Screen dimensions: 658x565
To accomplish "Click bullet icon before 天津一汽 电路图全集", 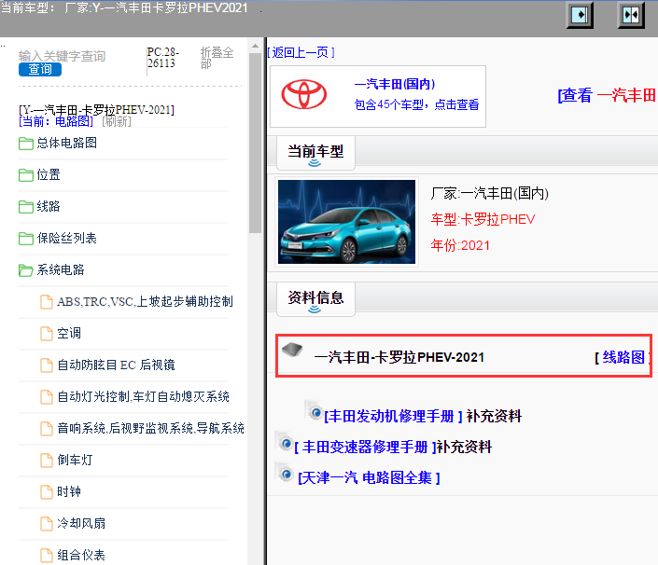I will 284,473.
